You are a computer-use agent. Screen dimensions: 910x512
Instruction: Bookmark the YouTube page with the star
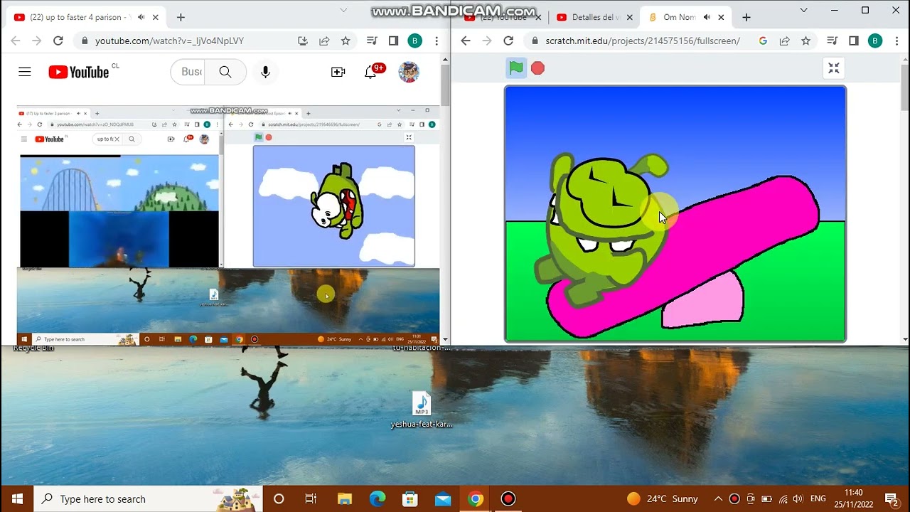[346, 41]
